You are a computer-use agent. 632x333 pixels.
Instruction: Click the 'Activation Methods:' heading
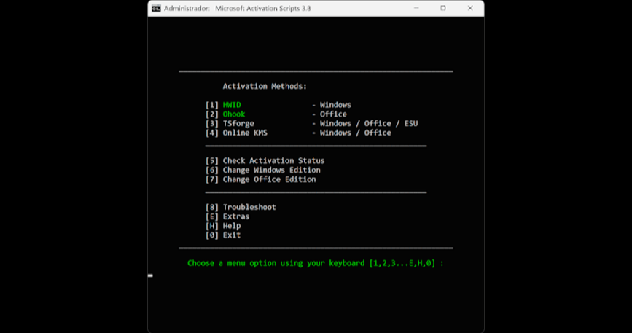(x=265, y=86)
